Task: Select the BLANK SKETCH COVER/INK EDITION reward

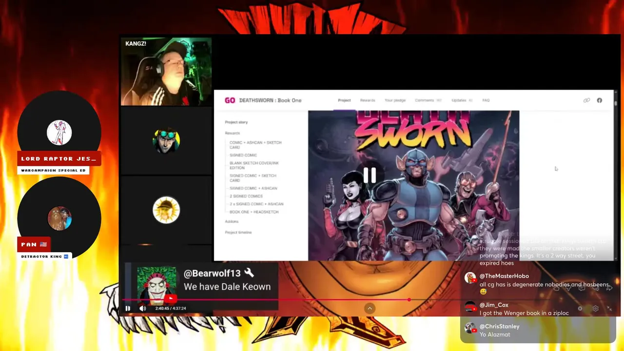Action: click(254, 165)
